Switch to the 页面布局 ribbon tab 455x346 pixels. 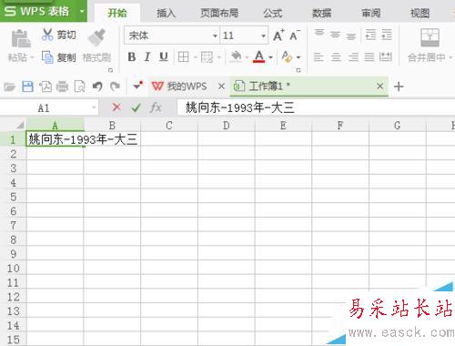219,13
